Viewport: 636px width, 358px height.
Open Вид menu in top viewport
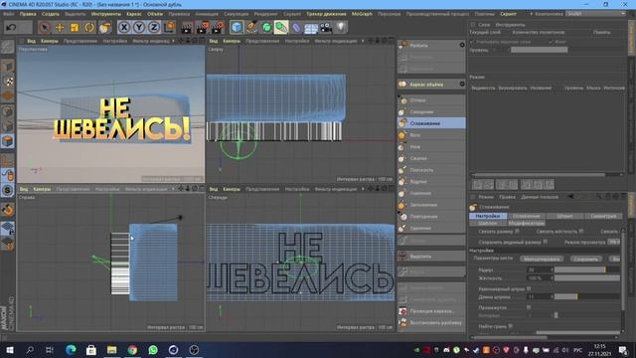click(x=214, y=41)
